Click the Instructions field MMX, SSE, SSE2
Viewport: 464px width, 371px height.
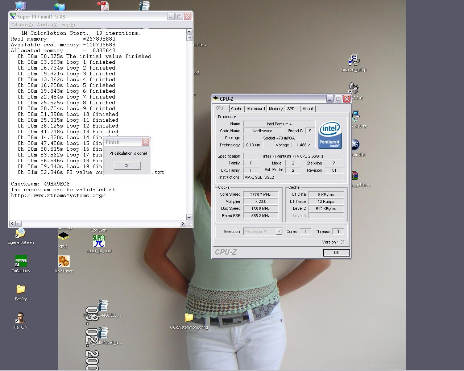293,177
